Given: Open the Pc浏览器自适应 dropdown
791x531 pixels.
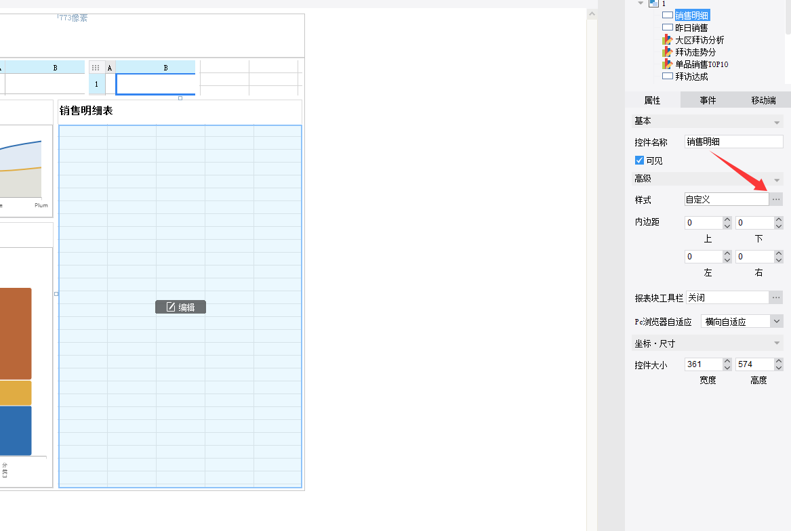Looking at the screenshot, I should pyautogui.click(x=777, y=322).
